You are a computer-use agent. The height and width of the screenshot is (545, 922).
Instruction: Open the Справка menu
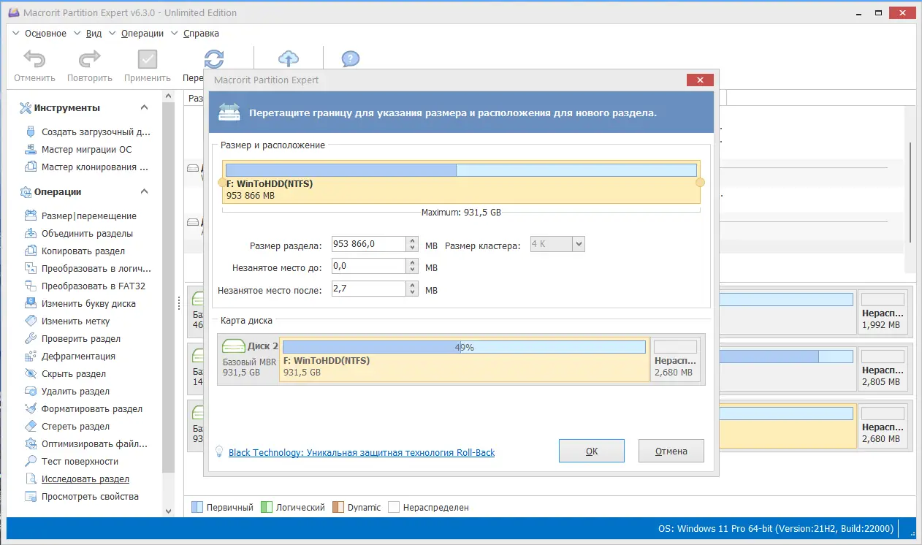click(201, 34)
